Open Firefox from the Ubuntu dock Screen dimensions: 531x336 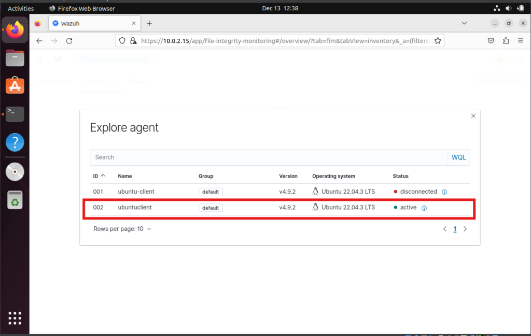[x=15, y=30]
